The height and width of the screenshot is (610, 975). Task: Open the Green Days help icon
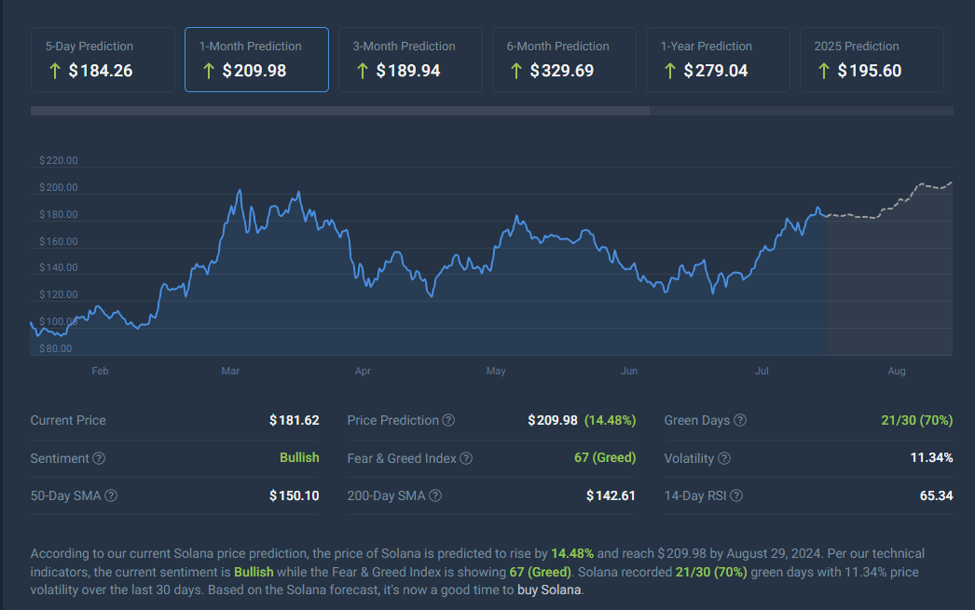pyautogui.click(x=740, y=421)
